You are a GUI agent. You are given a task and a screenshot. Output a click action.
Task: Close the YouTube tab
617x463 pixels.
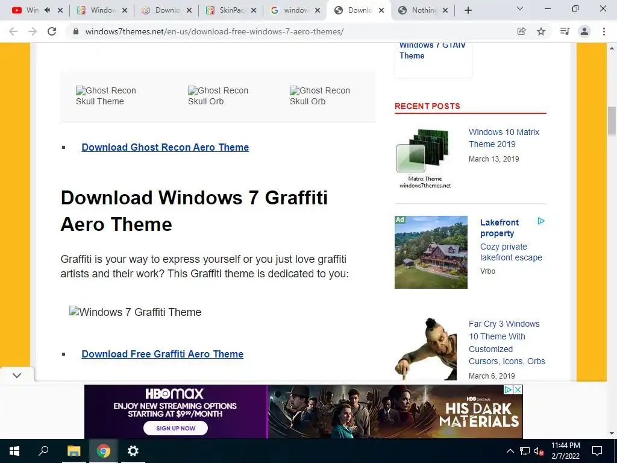tap(60, 11)
